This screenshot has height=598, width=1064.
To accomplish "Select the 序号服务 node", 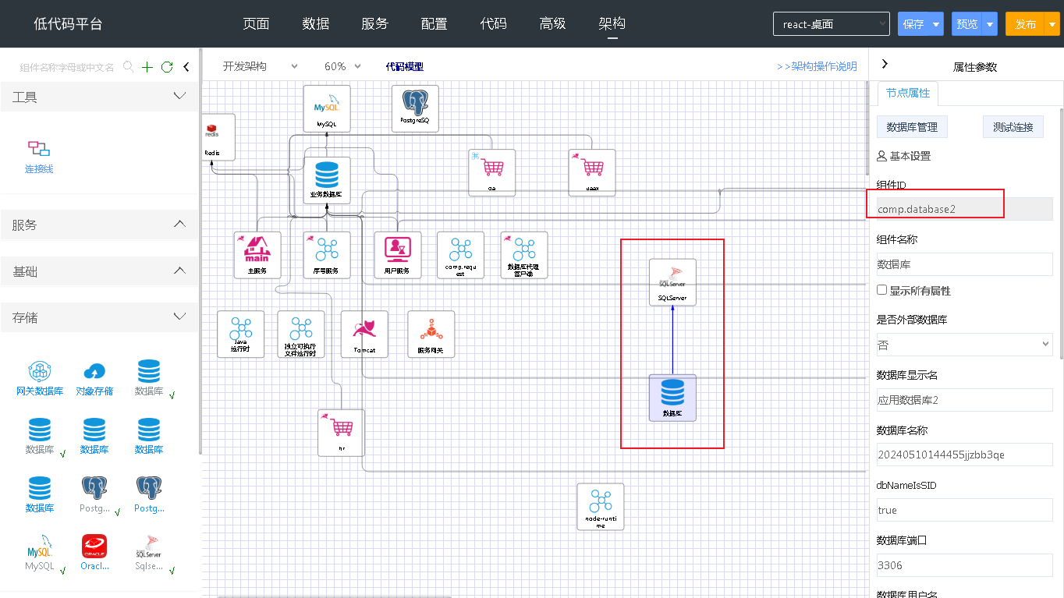I will (327, 255).
